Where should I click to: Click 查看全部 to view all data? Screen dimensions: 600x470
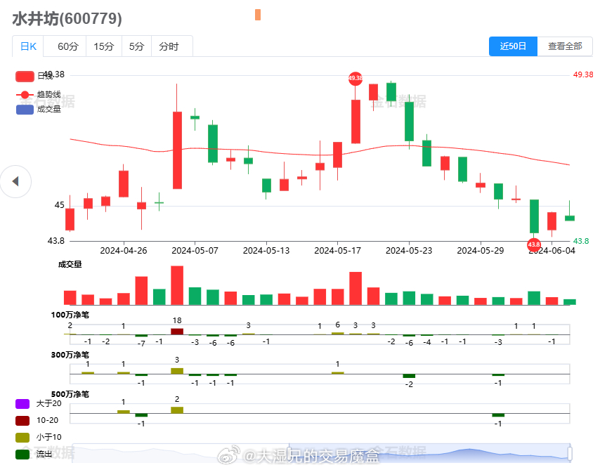point(565,46)
